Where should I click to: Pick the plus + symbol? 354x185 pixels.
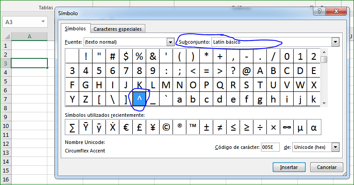[x=219, y=56]
